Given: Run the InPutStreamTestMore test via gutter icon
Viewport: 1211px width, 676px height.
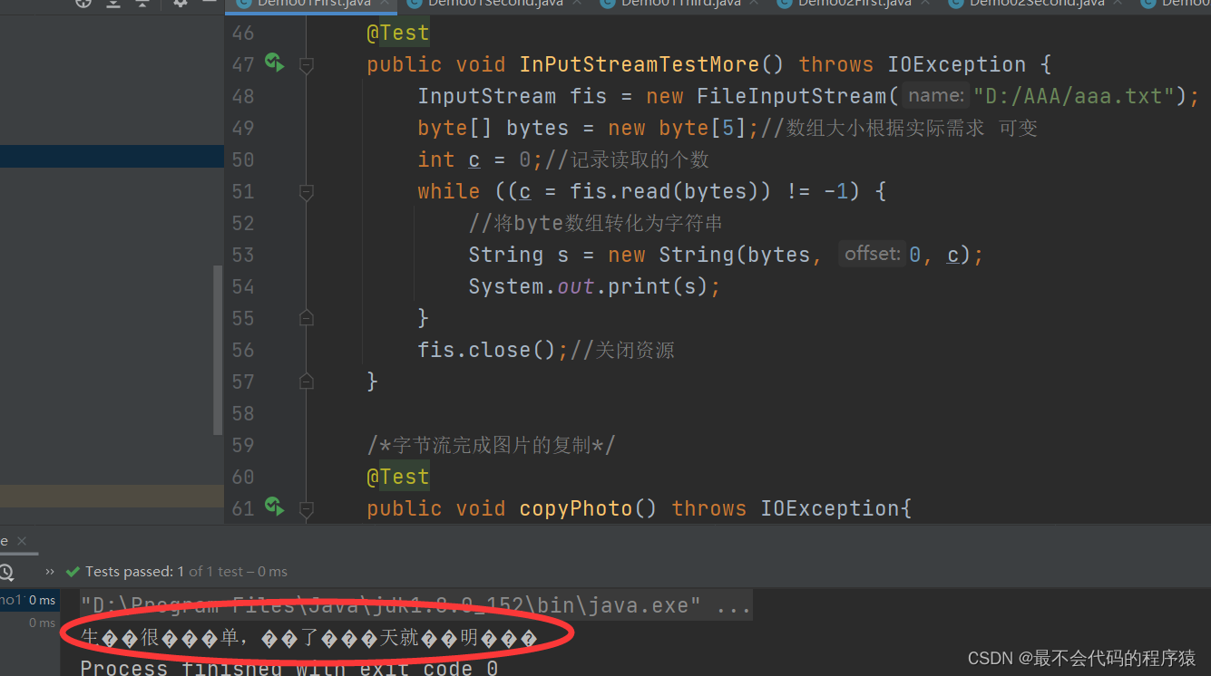Looking at the screenshot, I should [x=274, y=63].
